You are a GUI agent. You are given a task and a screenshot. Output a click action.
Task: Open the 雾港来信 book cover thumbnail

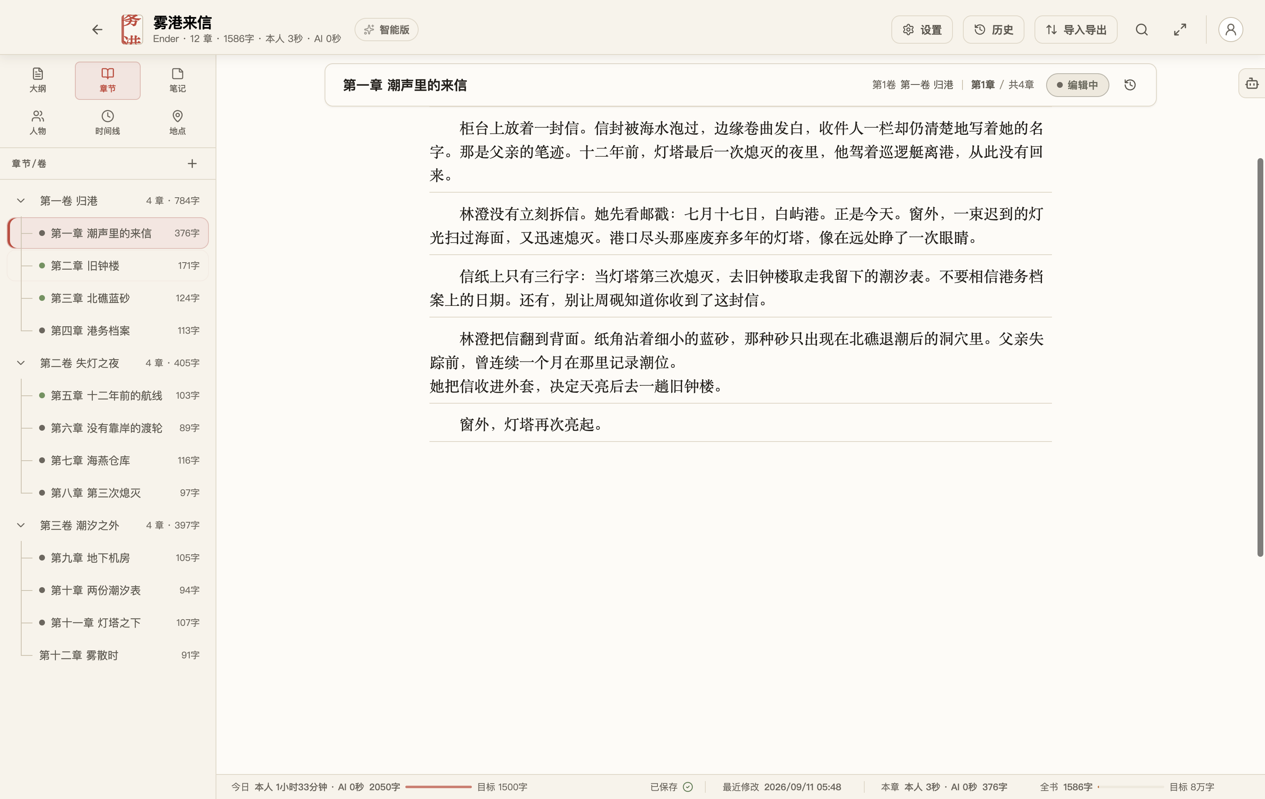point(131,30)
